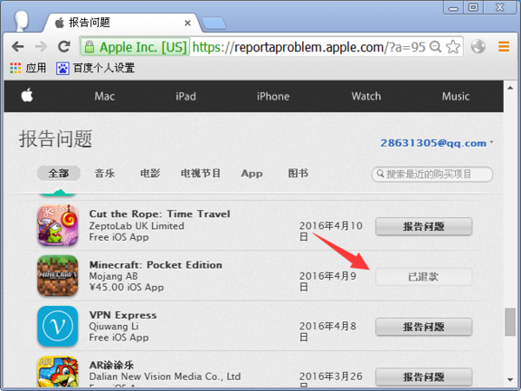Select the 全部 filter tab
Screen dimensions: 521x391
coord(58,173)
